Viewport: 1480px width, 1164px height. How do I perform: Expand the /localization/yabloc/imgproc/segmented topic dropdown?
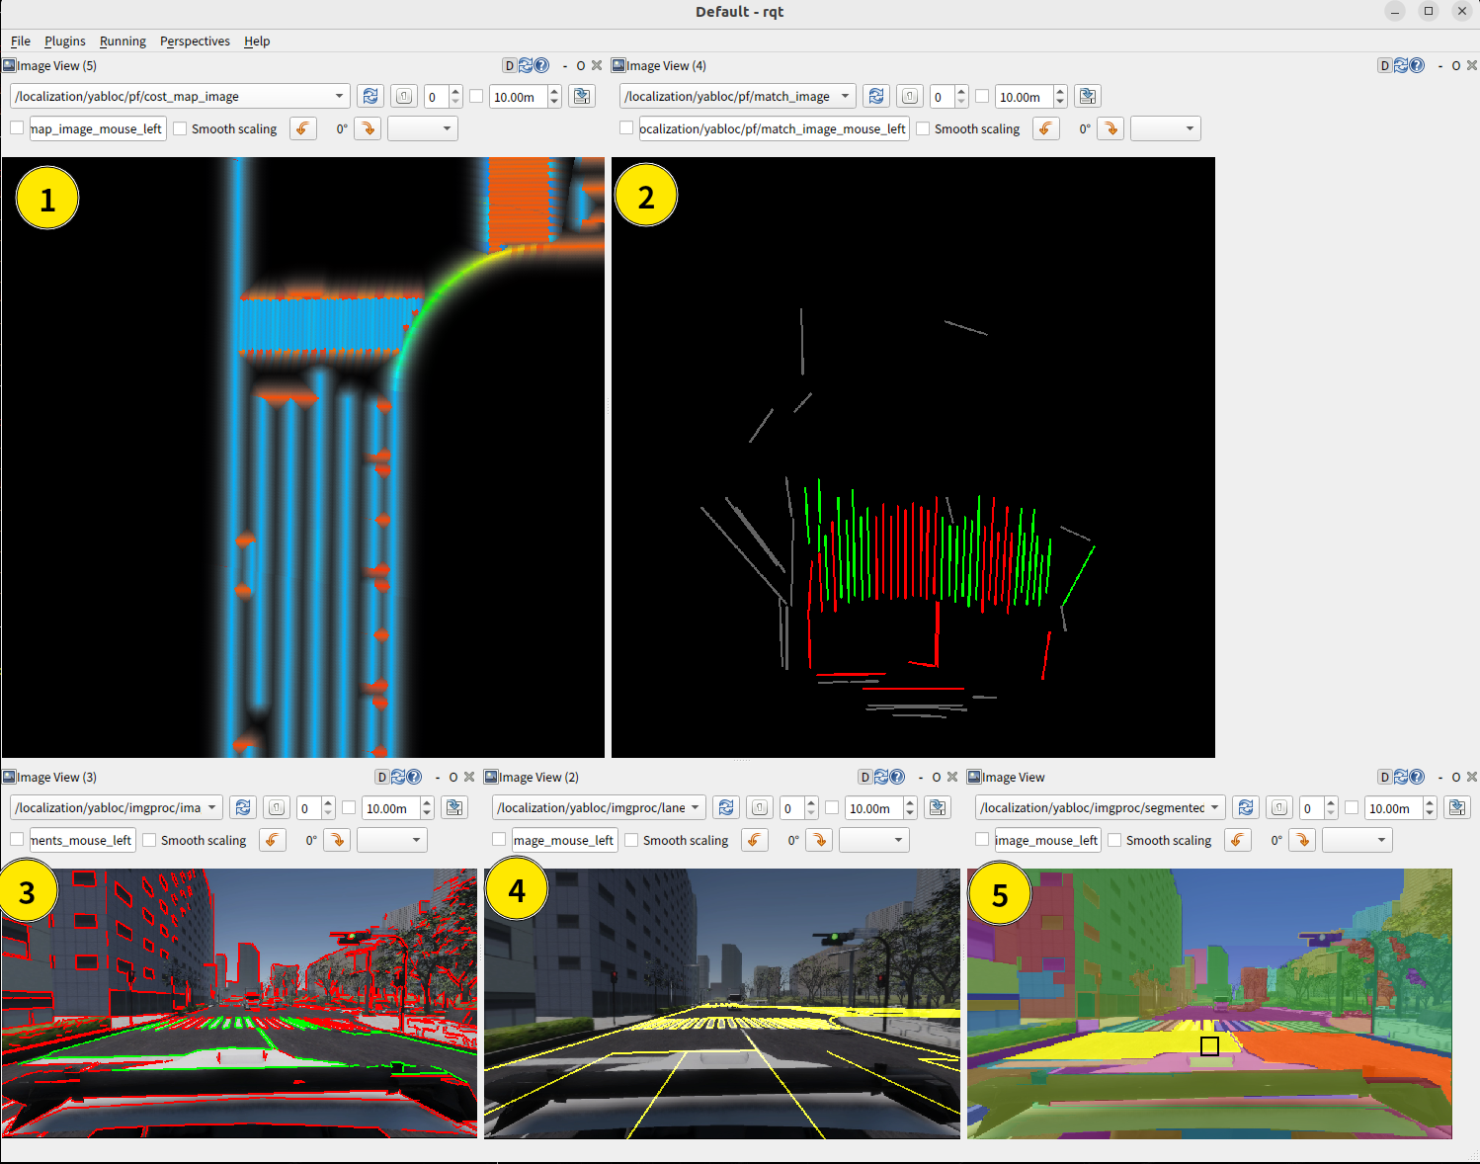click(x=1214, y=807)
